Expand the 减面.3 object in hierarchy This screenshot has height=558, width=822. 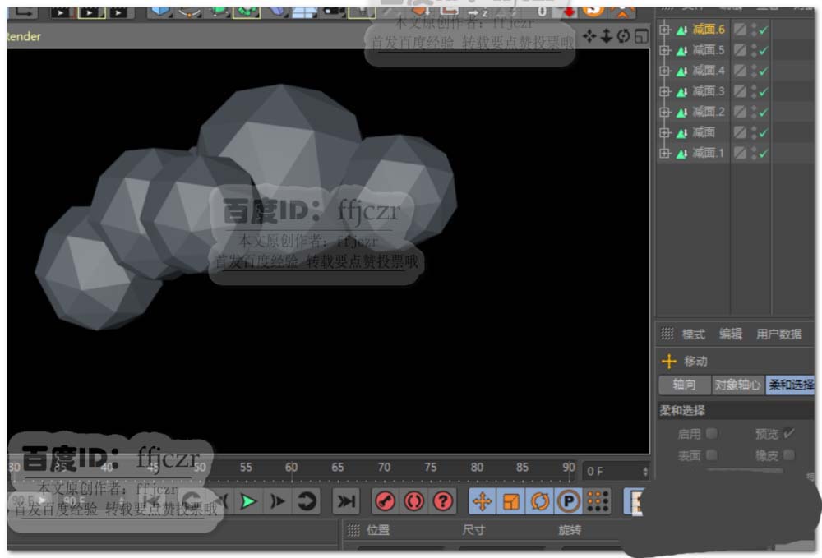665,91
